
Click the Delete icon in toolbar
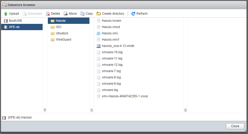pos(48,14)
